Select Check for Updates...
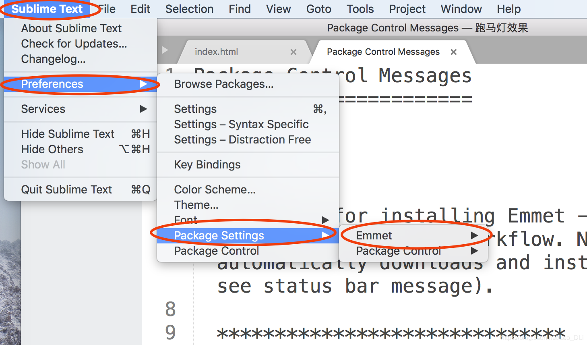587x345 pixels. [x=81, y=44]
